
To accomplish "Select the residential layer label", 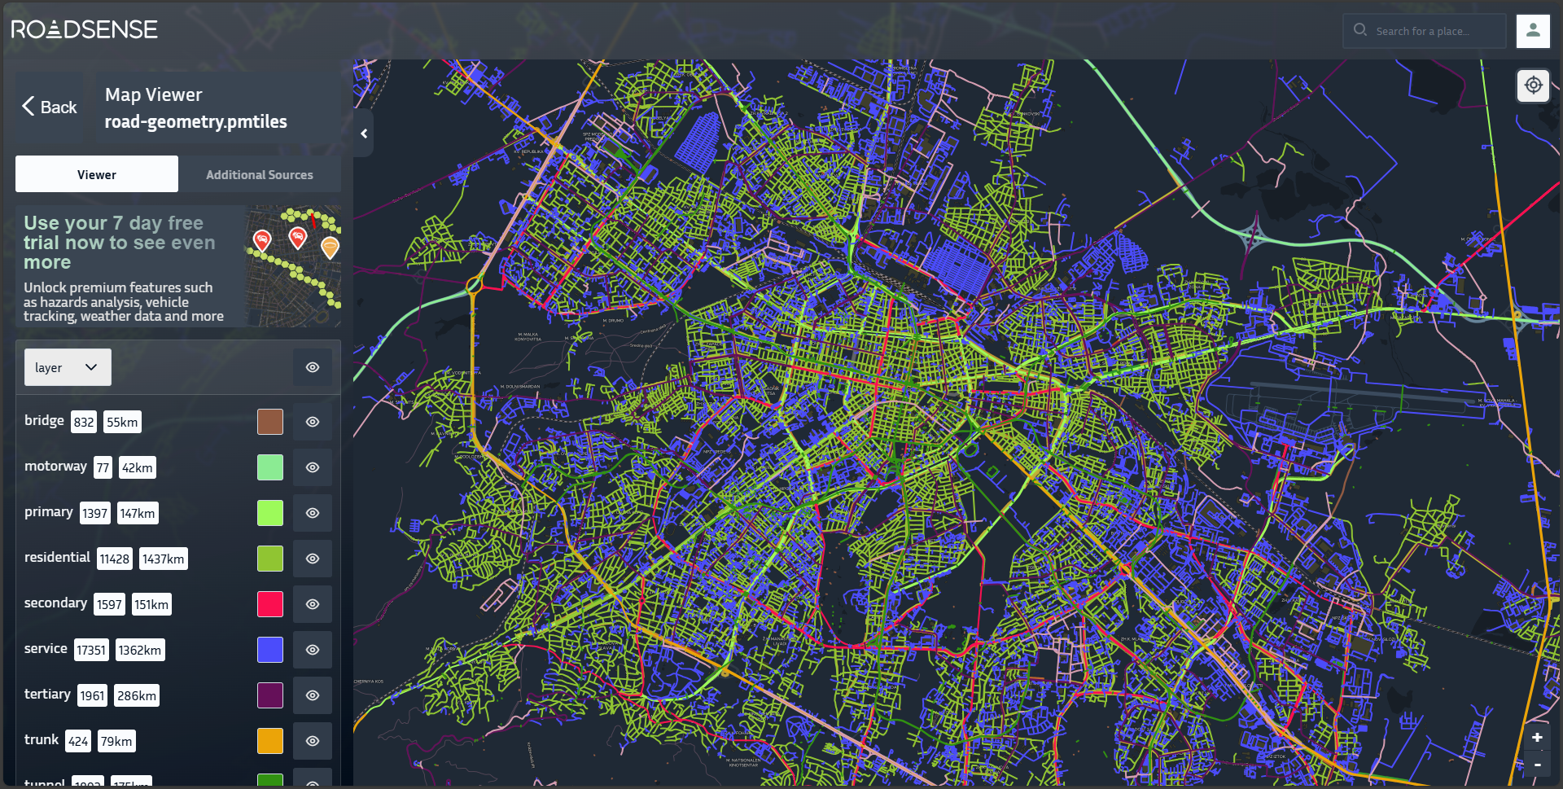I will [57, 557].
